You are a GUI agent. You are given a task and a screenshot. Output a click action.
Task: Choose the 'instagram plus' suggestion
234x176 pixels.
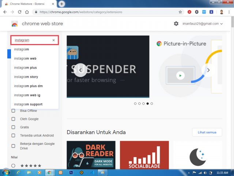(35, 67)
